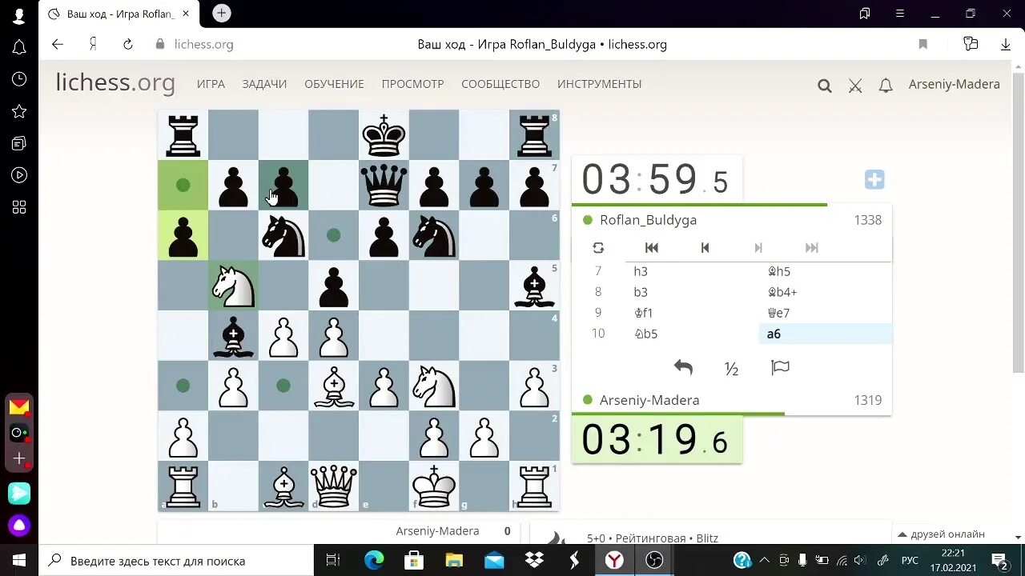This screenshot has width=1025, height=576.
Task: Go back one move
Action: pyautogui.click(x=705, y=248)
